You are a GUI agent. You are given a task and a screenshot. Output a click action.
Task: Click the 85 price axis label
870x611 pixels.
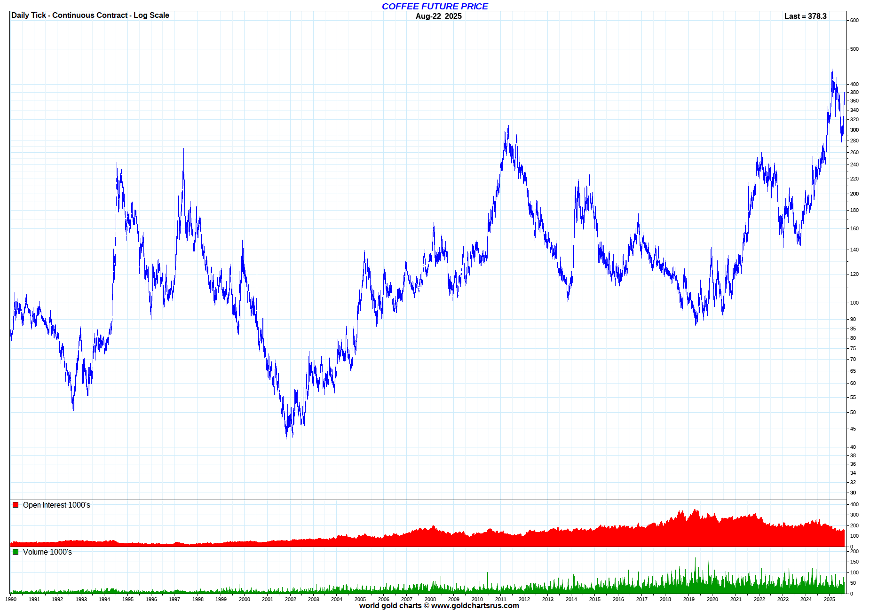853,329
